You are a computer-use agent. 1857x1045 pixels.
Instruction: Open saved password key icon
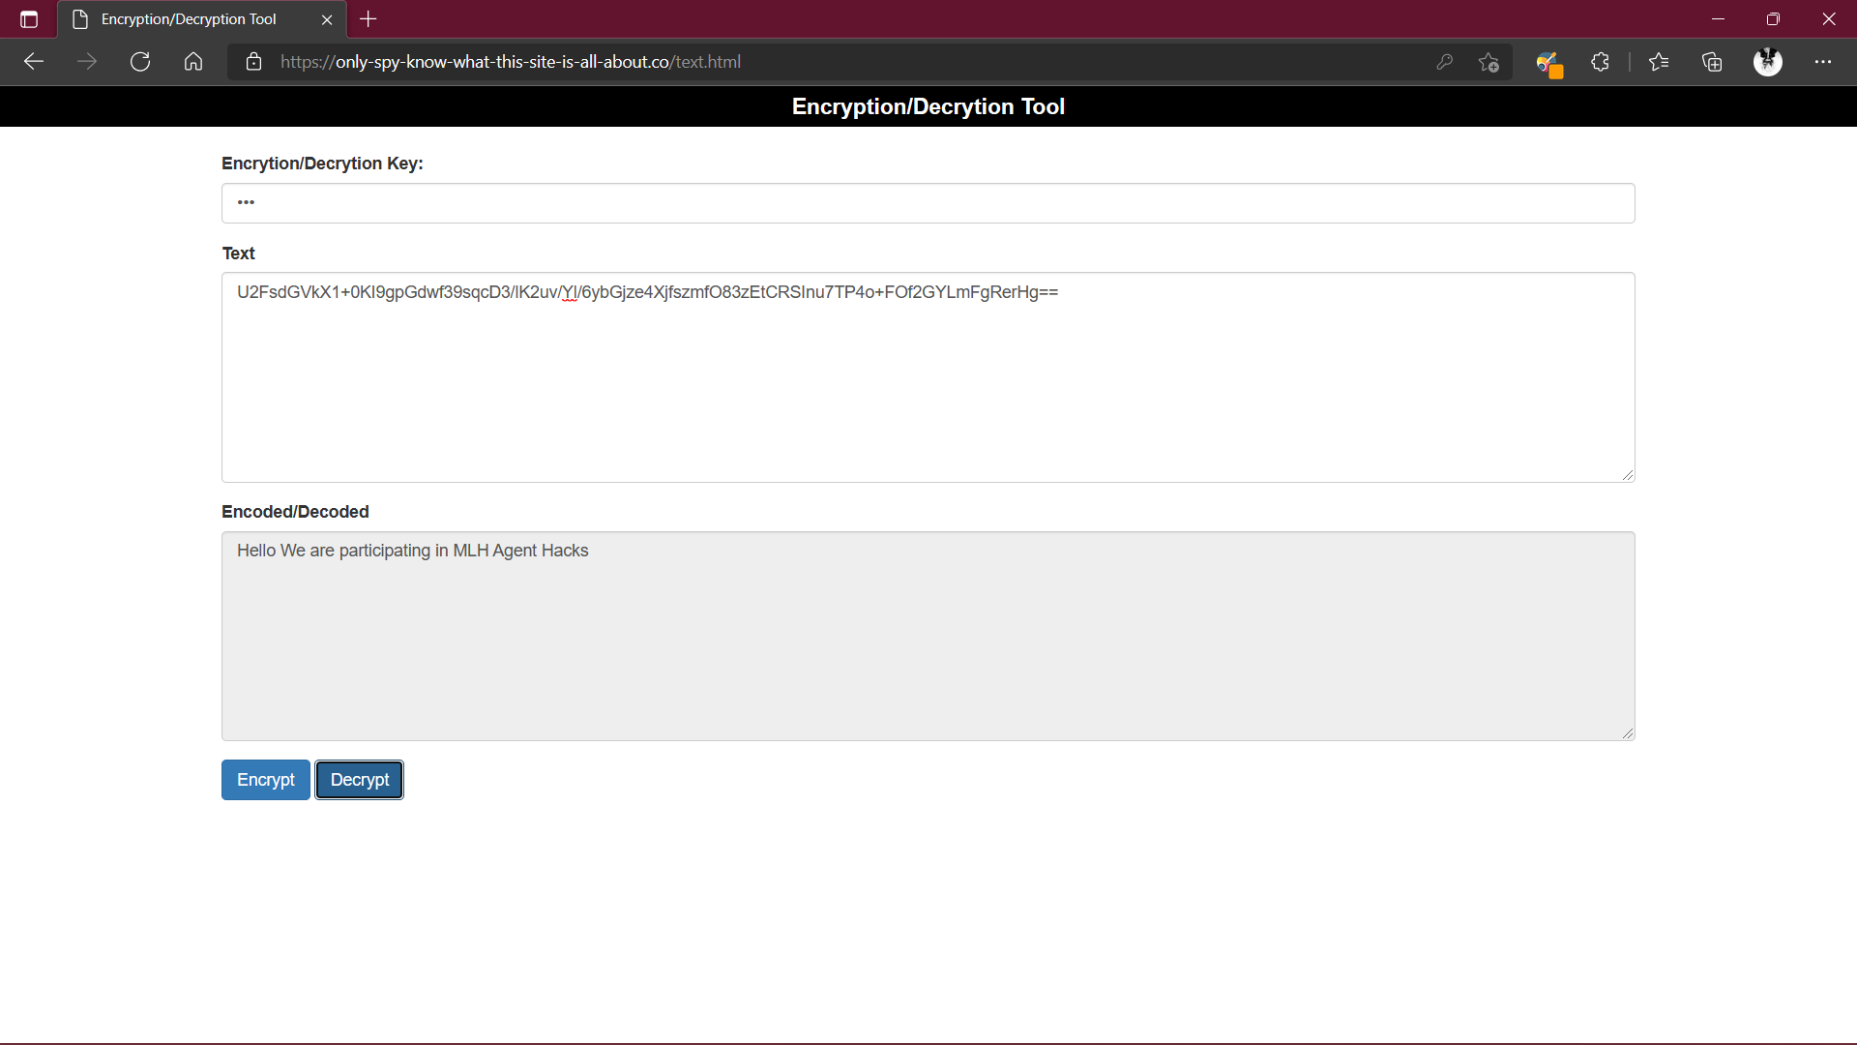click(1445, 62)
